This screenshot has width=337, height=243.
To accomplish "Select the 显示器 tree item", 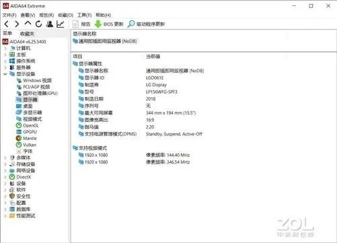I will [x=27, y=100].
